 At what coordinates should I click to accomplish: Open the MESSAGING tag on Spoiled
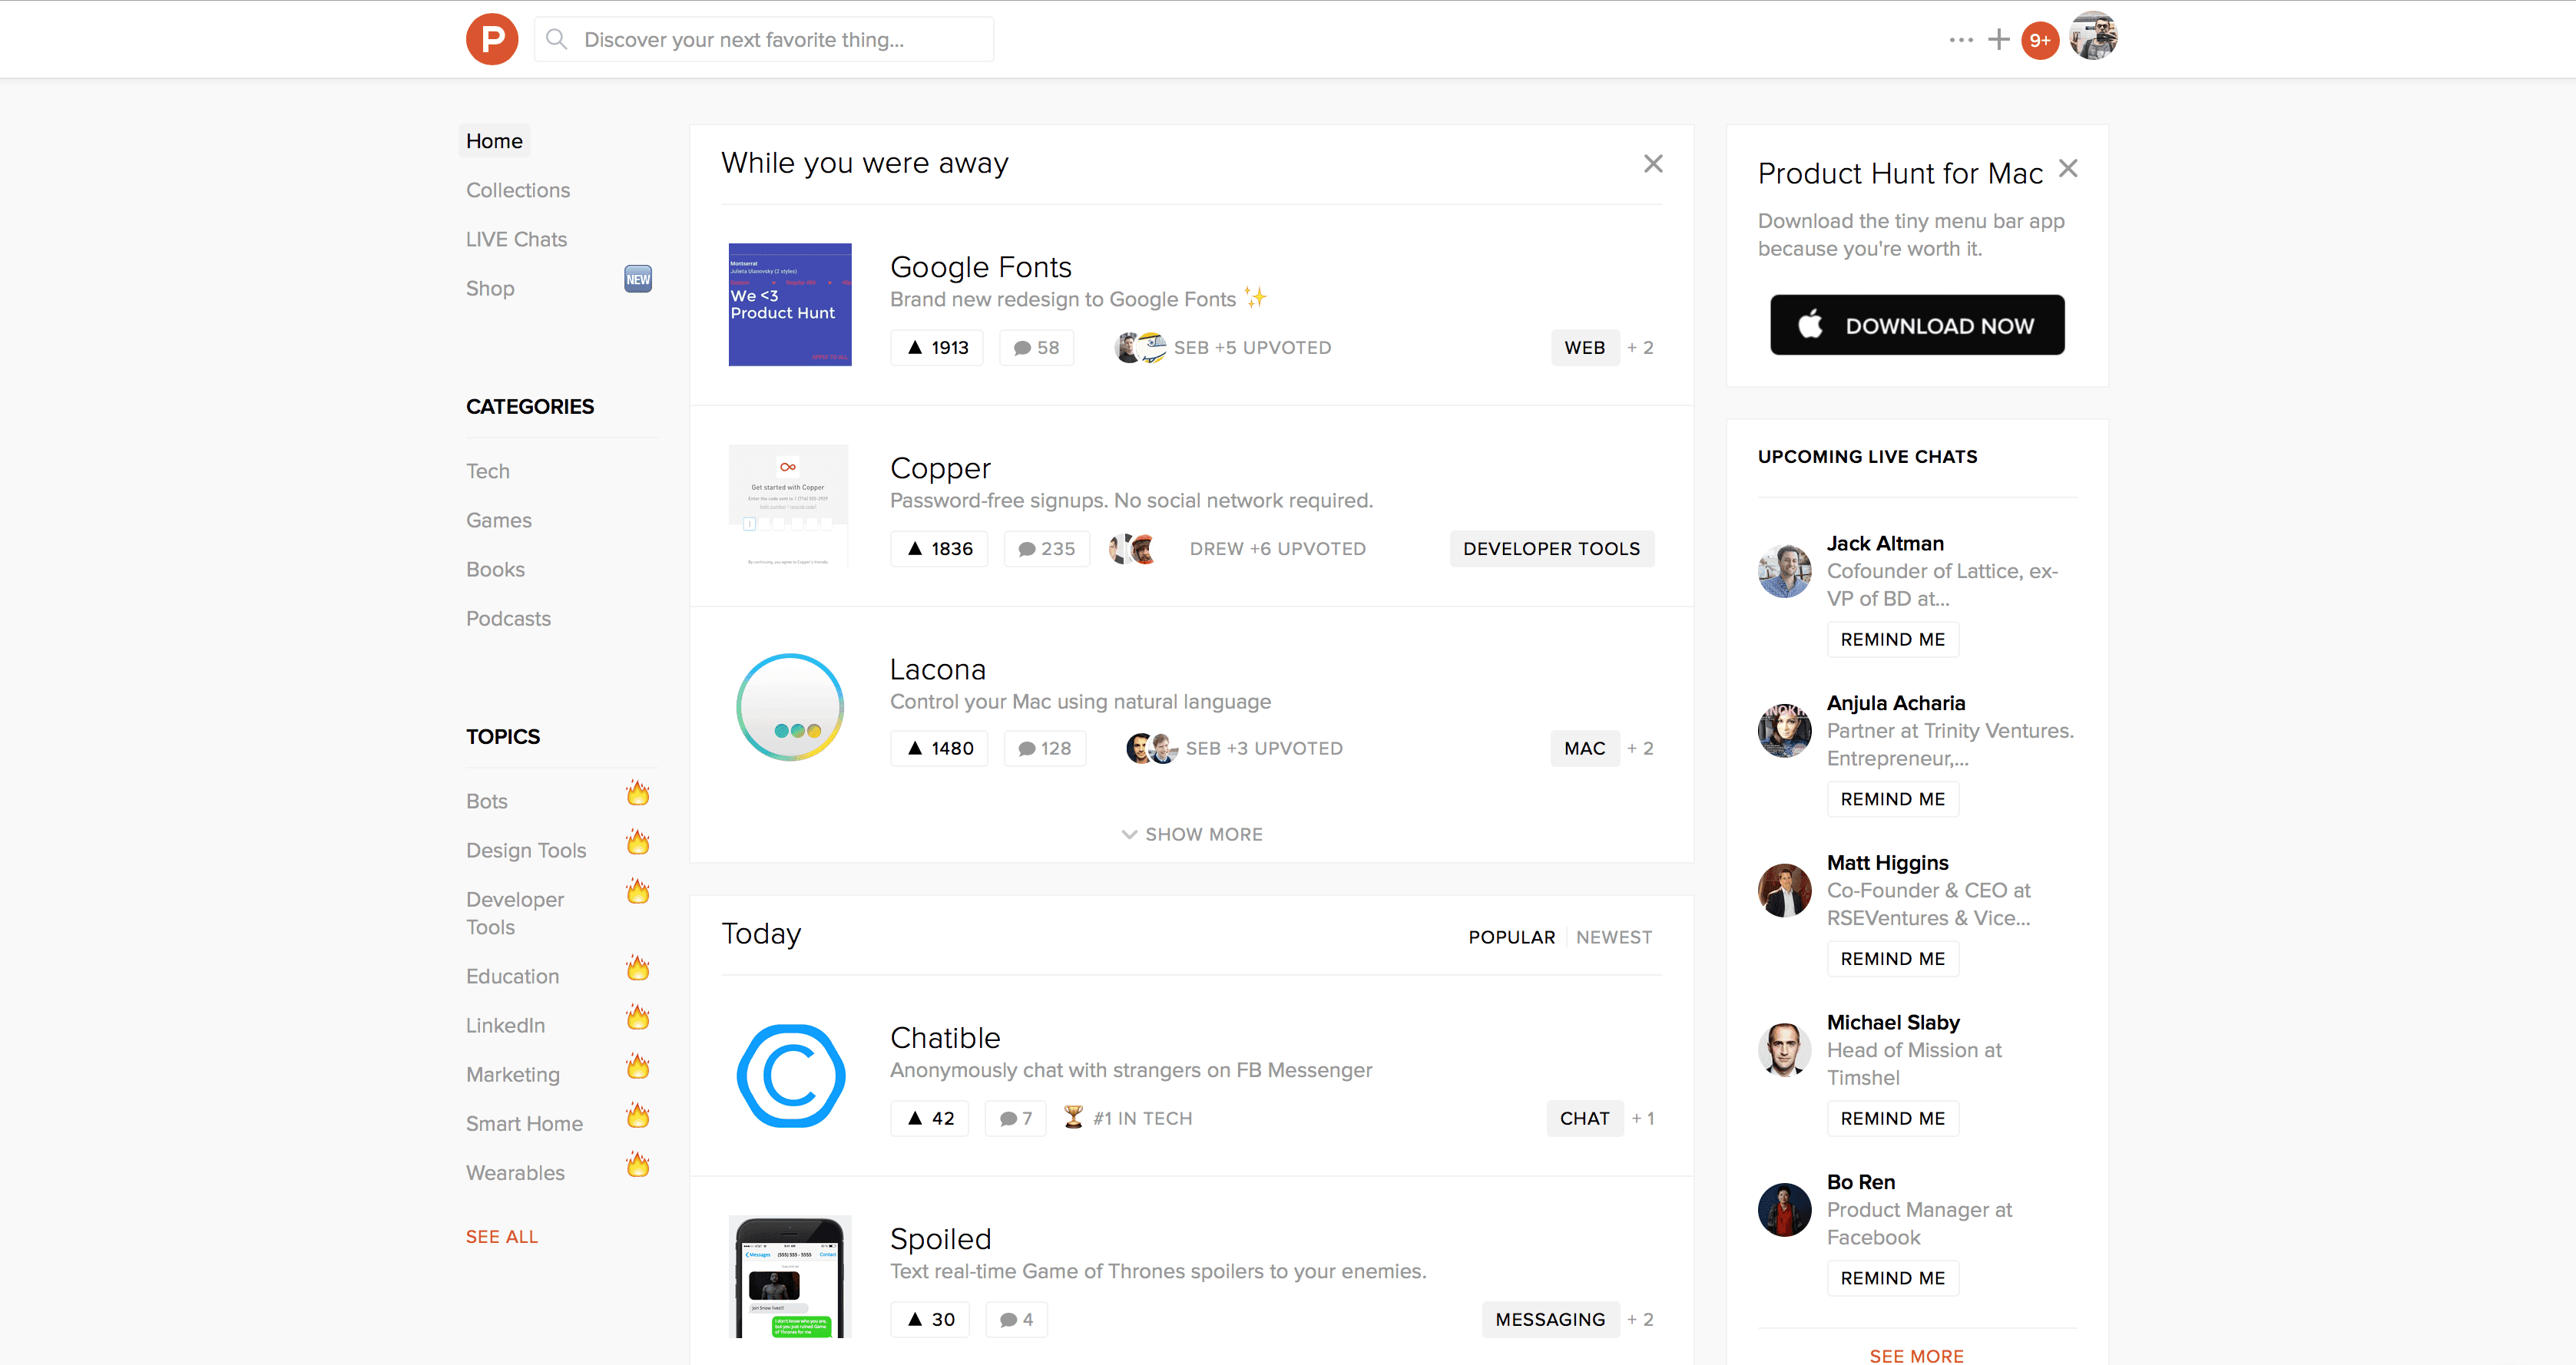[1550, 1319]
